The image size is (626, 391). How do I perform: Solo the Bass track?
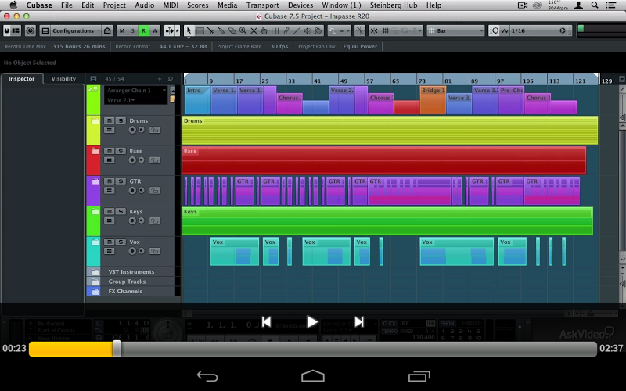pos(121,151)
